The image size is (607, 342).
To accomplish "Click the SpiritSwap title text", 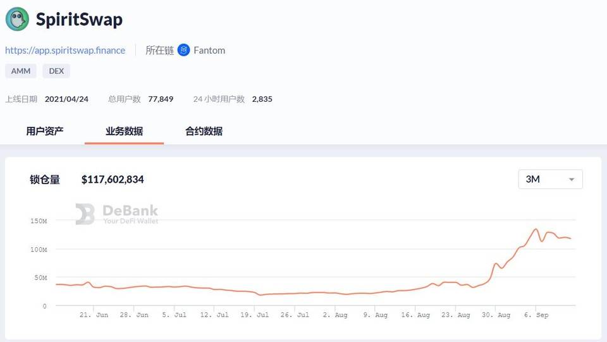I will pyautogui.click(x=80, y=20).
